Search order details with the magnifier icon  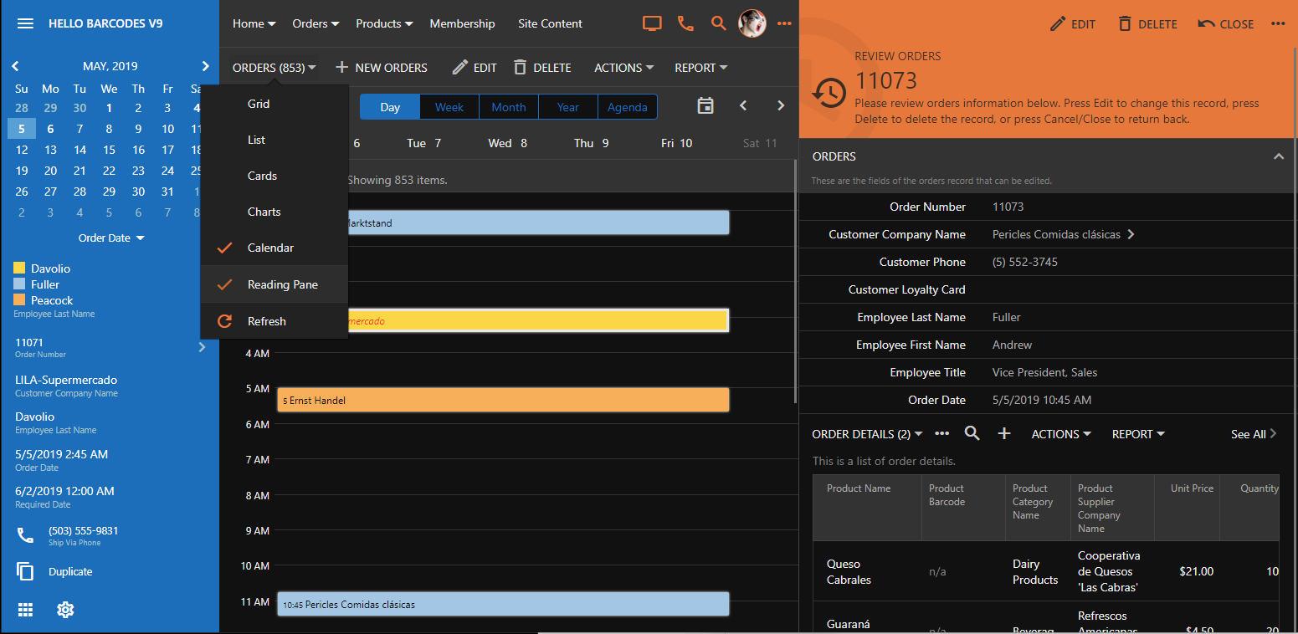click(x=972, y=433)
